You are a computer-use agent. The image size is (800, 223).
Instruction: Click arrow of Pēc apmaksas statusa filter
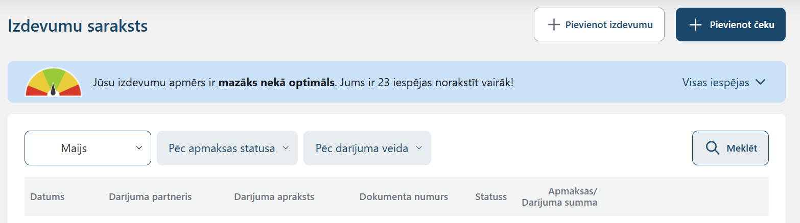pos(286,148)
